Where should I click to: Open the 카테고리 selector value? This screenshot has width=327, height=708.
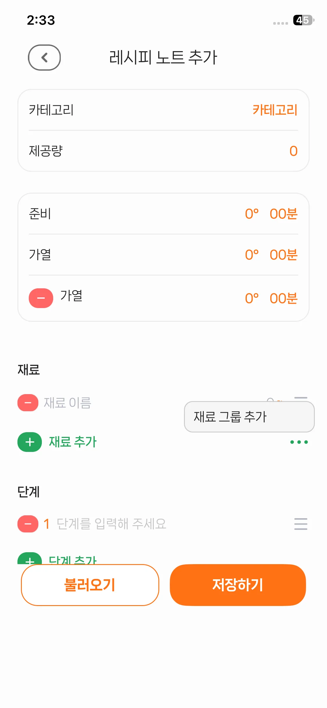pyautogui.click(x=275, y=110)
